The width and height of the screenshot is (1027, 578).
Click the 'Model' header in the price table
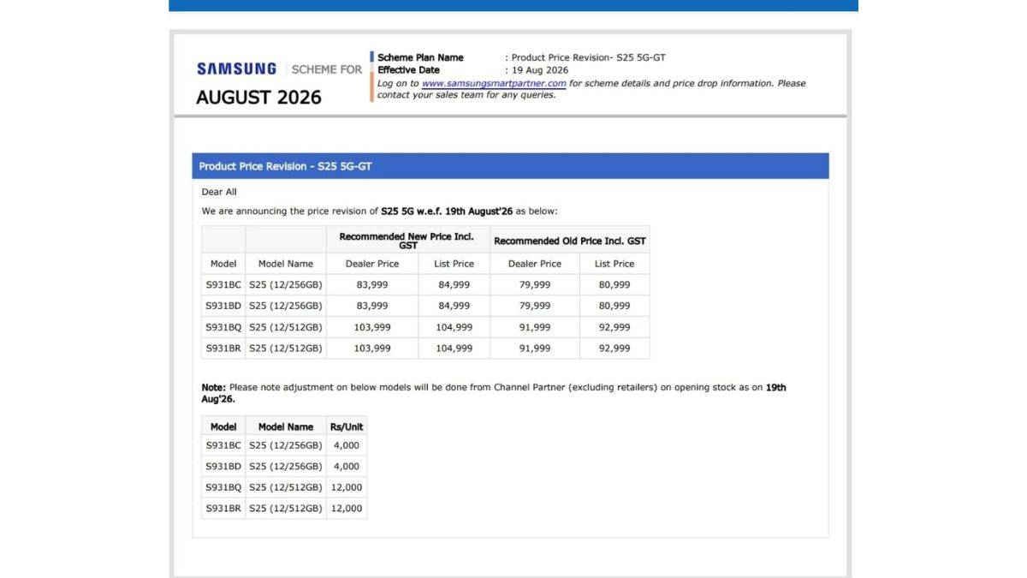click(x=223, y=264)
